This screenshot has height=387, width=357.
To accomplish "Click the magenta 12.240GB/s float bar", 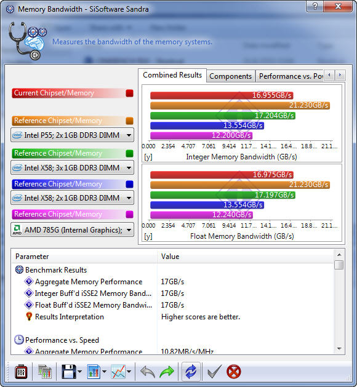I will pyautogui.click(x=201, y=215).
